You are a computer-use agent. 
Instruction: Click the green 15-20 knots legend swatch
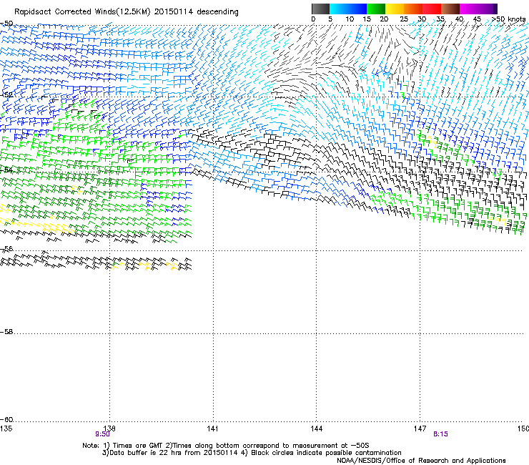click(x=376, y=9)
